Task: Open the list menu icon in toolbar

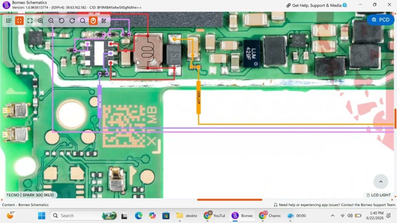Action: (9, 21)
